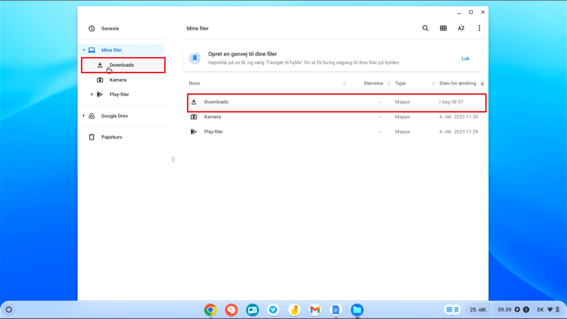The width and height of the screenshot is (567, 319).
Task: Click the search magnifier icon
Action: pyautogui.click(x=425, y=28)
